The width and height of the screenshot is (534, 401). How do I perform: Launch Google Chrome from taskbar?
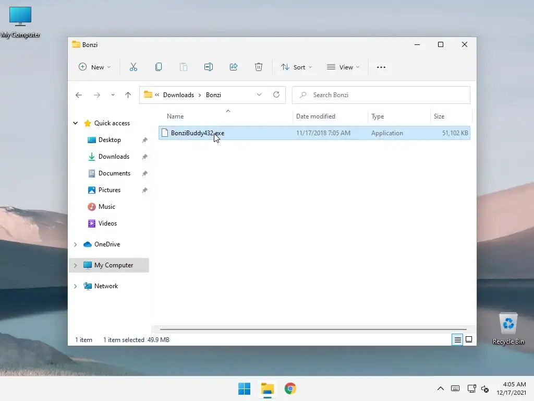tap(290, 388)
